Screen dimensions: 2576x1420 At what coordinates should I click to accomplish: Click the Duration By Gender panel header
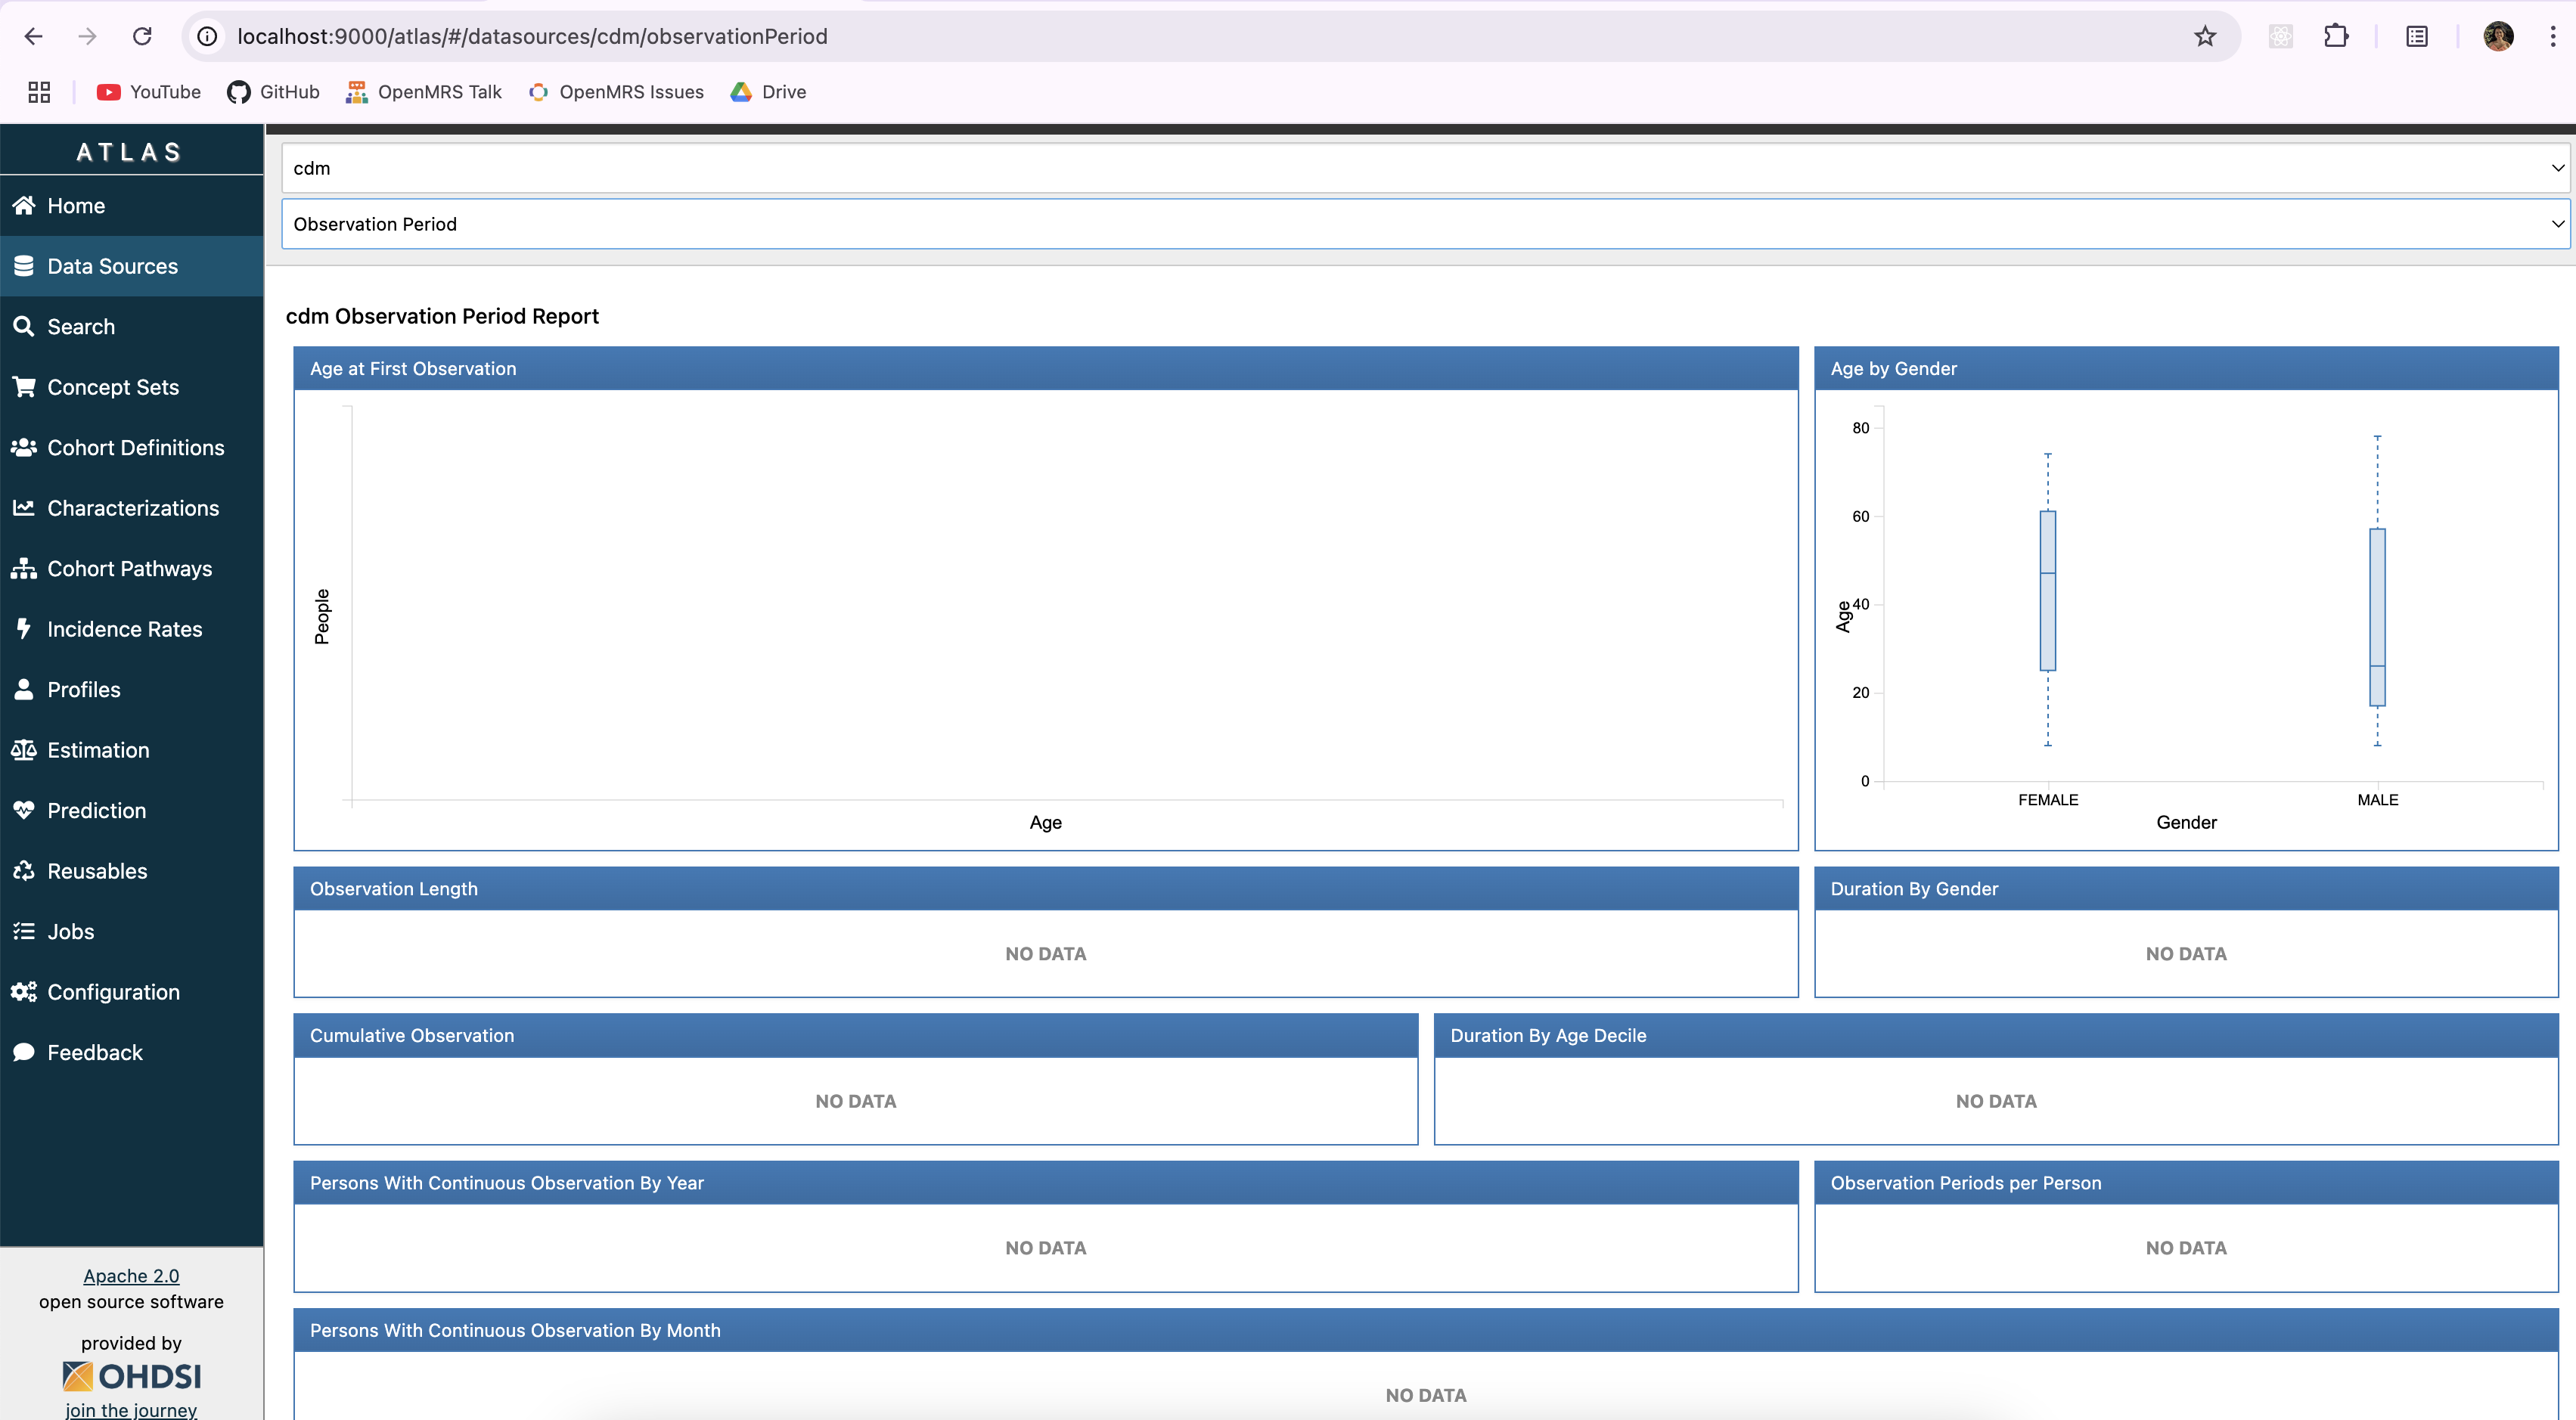(2186, 888)
